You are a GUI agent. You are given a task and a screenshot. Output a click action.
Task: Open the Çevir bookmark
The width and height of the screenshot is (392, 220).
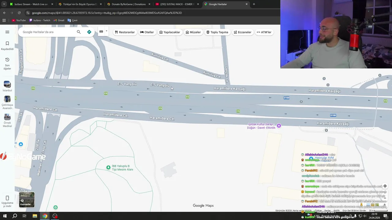[x=73, y=20]
